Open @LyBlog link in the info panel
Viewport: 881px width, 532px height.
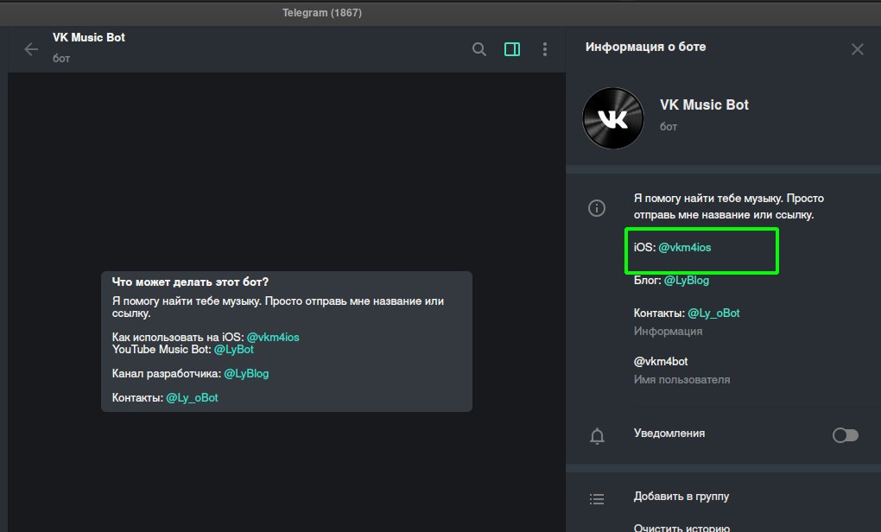[x=687, y=281]
